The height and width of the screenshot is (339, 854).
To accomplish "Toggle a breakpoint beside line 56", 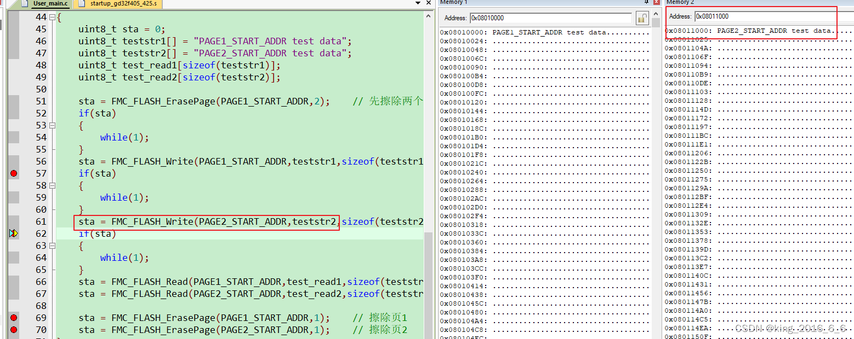I will pyautogui.click(x=13, y=161).
